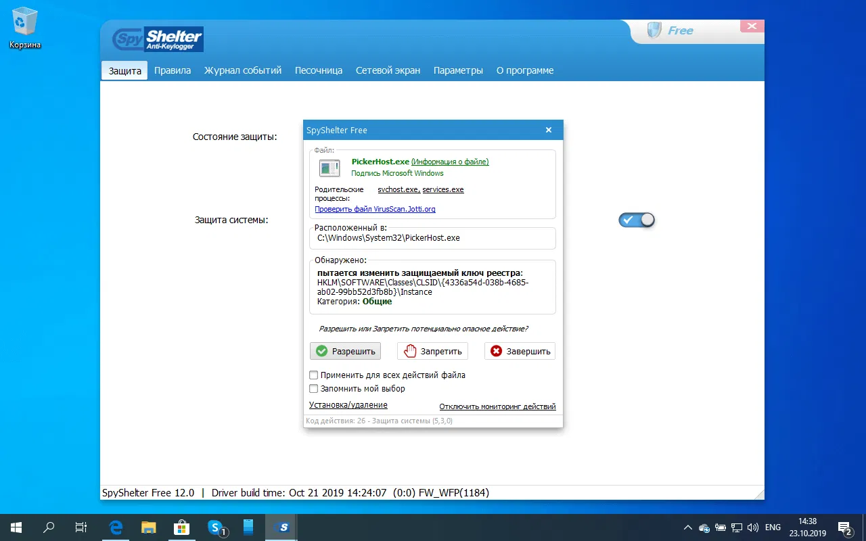The image size is (866, 541).
Task: Click the Подпись Microsoft Windows text
Action: [x=397, y=173]
